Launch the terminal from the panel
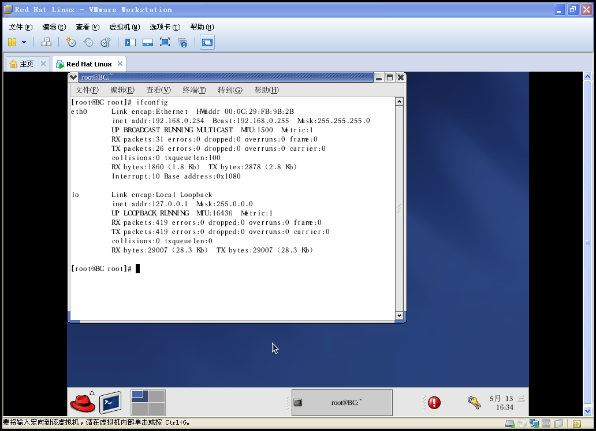Screen dimensions: 596x431 (x=111, y=403)
